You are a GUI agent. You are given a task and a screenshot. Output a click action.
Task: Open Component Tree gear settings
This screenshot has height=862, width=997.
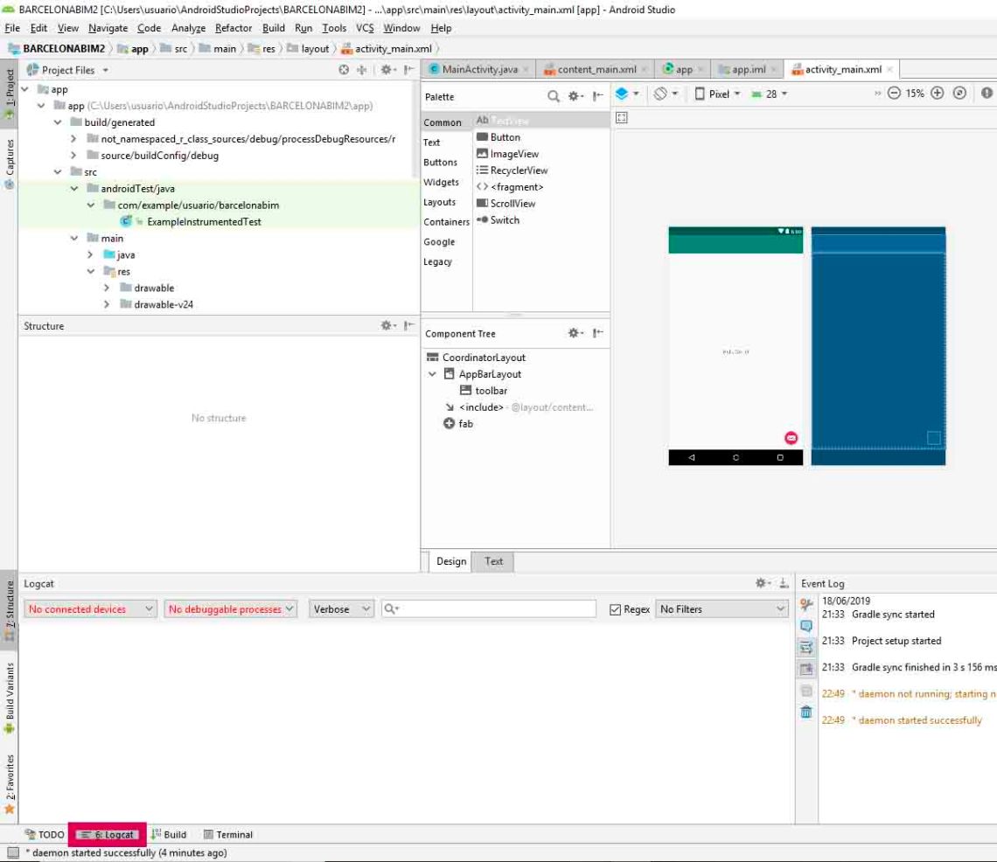coord(575,333)
